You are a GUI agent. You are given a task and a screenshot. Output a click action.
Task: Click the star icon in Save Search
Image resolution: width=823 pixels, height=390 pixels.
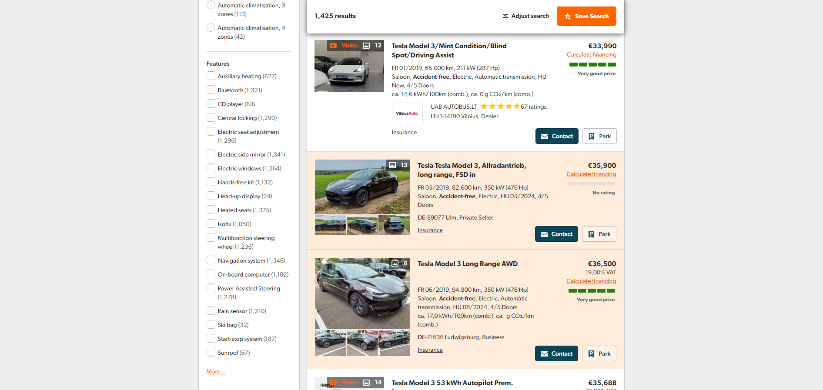tap(568, 16)
